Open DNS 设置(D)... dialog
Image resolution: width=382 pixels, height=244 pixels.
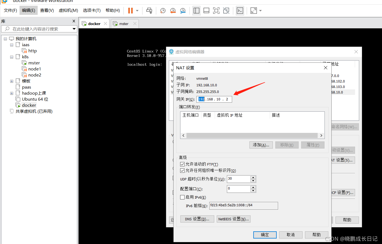pos(197,219)
